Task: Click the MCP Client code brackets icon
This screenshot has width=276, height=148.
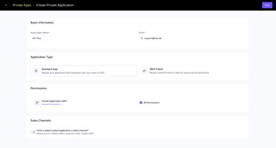Action: click(x=144, y=71)
